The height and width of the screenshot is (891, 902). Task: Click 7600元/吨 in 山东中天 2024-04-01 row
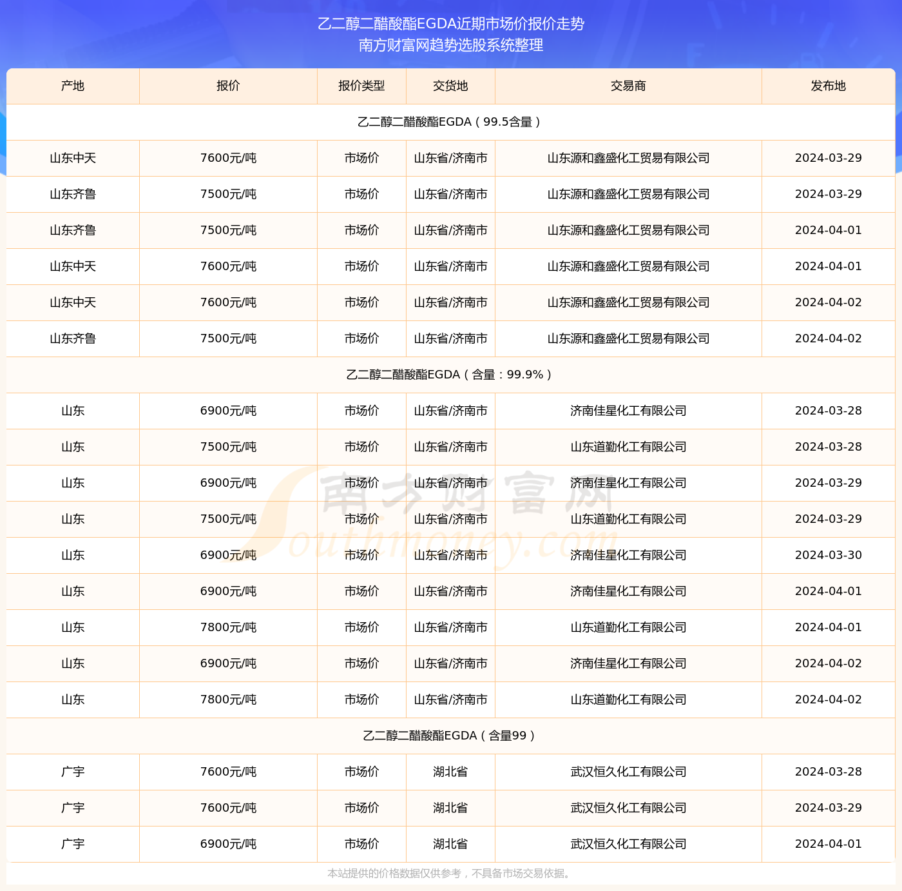point(228,266)
